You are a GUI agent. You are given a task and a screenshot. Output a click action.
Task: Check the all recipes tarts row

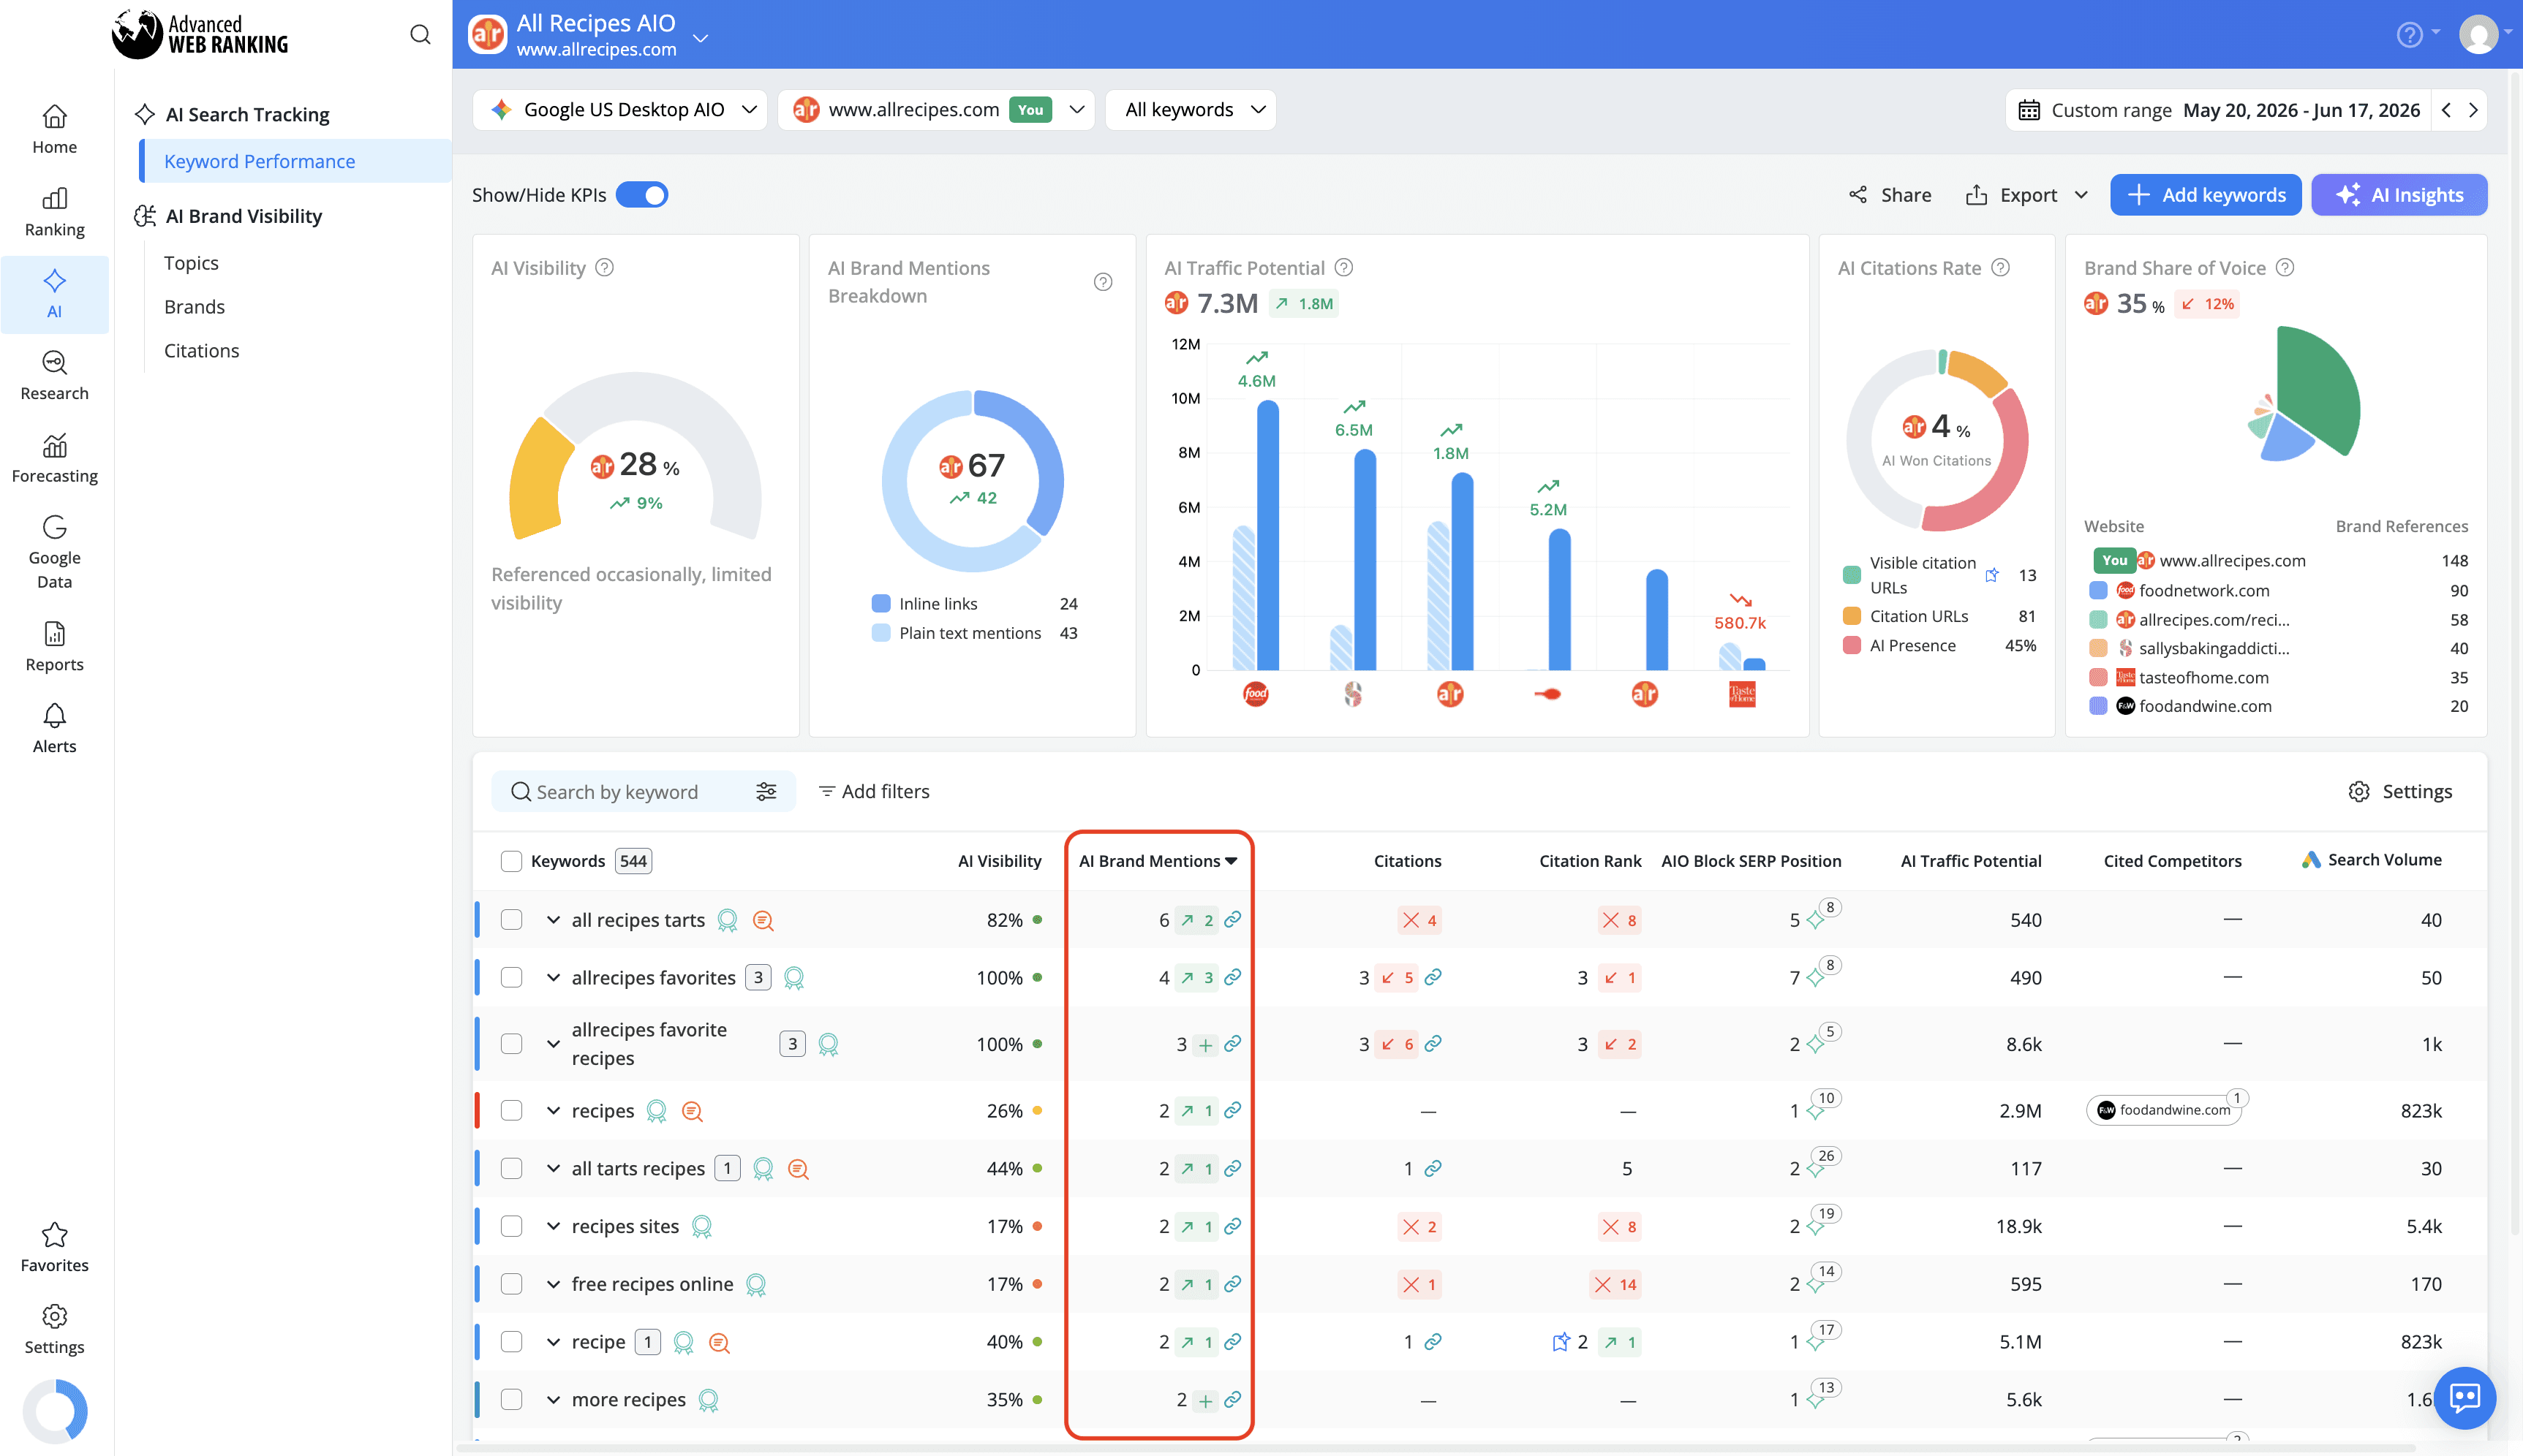tap(511, 919)
